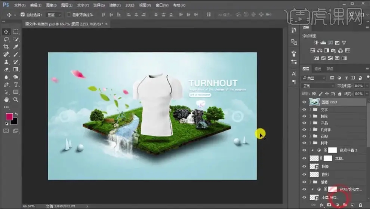Screen dimensions: 370x209
Task: Toggle Quick Mask mode icon
Action: point(6,131)
